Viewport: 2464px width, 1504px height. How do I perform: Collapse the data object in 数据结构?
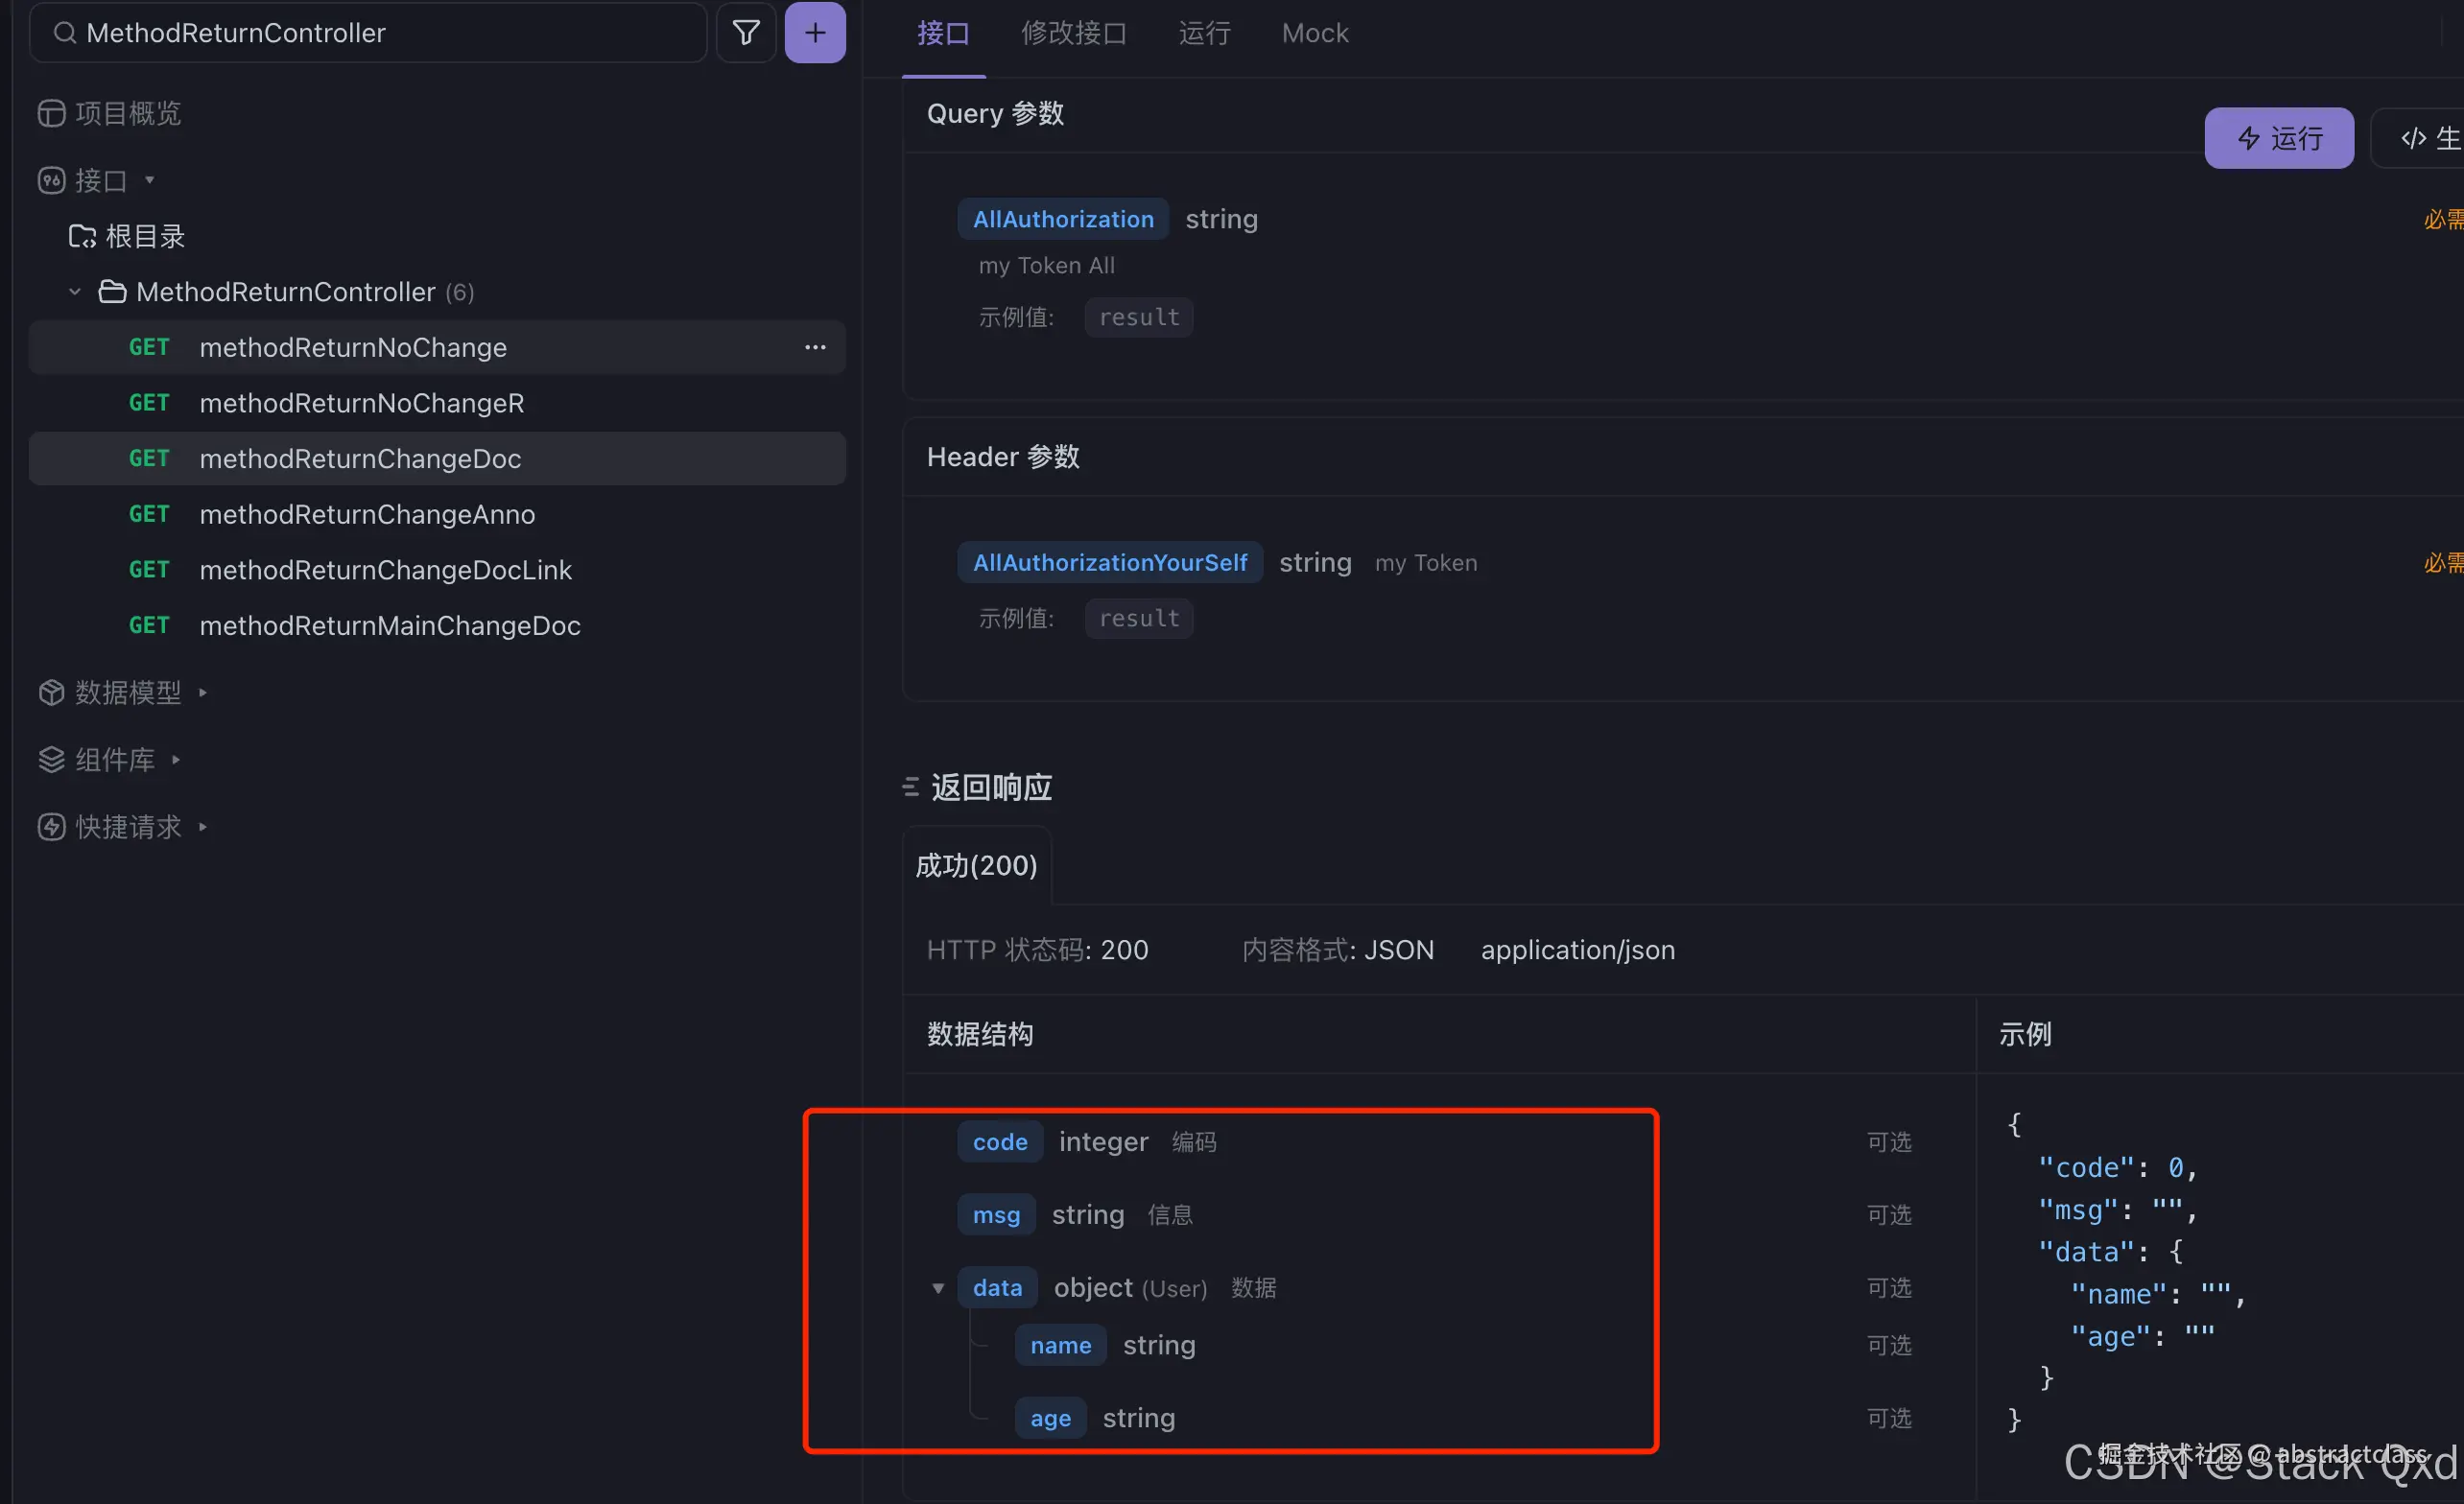click(938, 1288)
